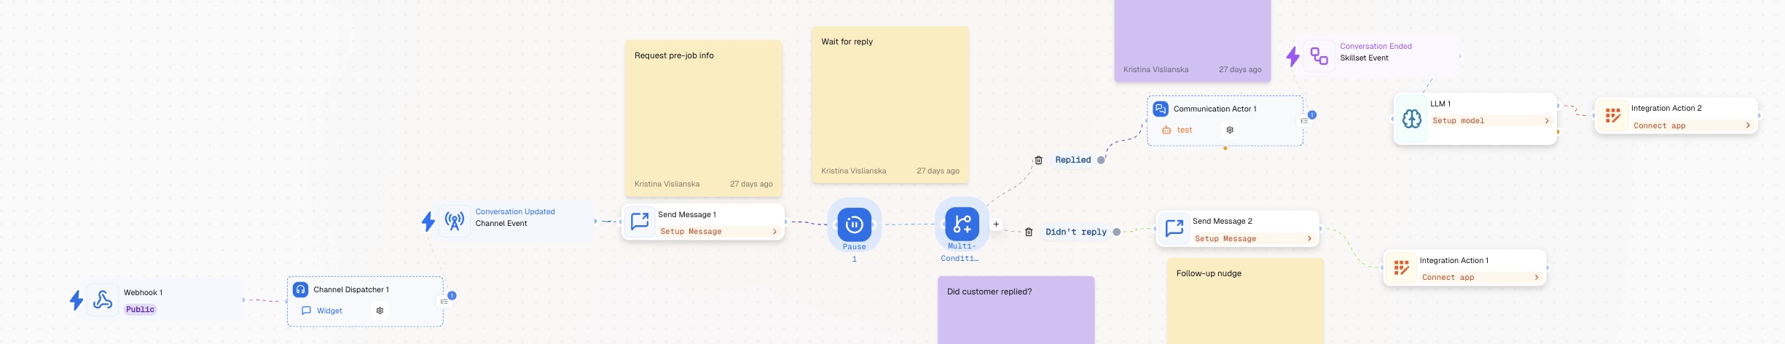This screenshot has width=1785, height=344.
Task: Select the Pause 1 node icon
Action: pyautogui.click(x=855, y=224)
